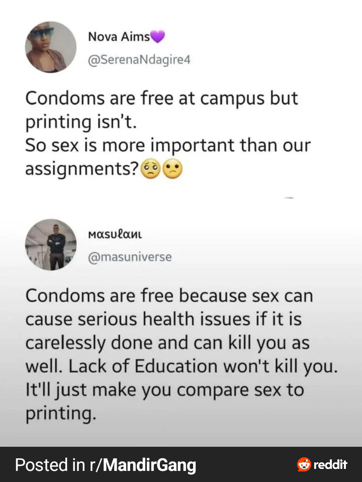Click Nova Aims' profile picture
This screenshot has width=362, height=482.
click(51, 47)
